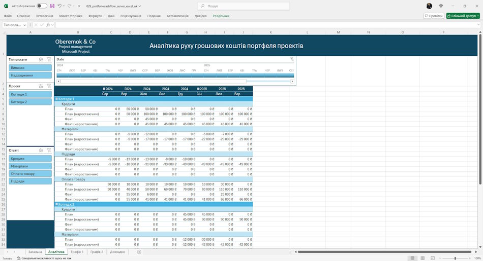Open the Автоматизація ribbon tab
Image resolution: width=483 pixels, height=261 pixels.
[177, 16]
